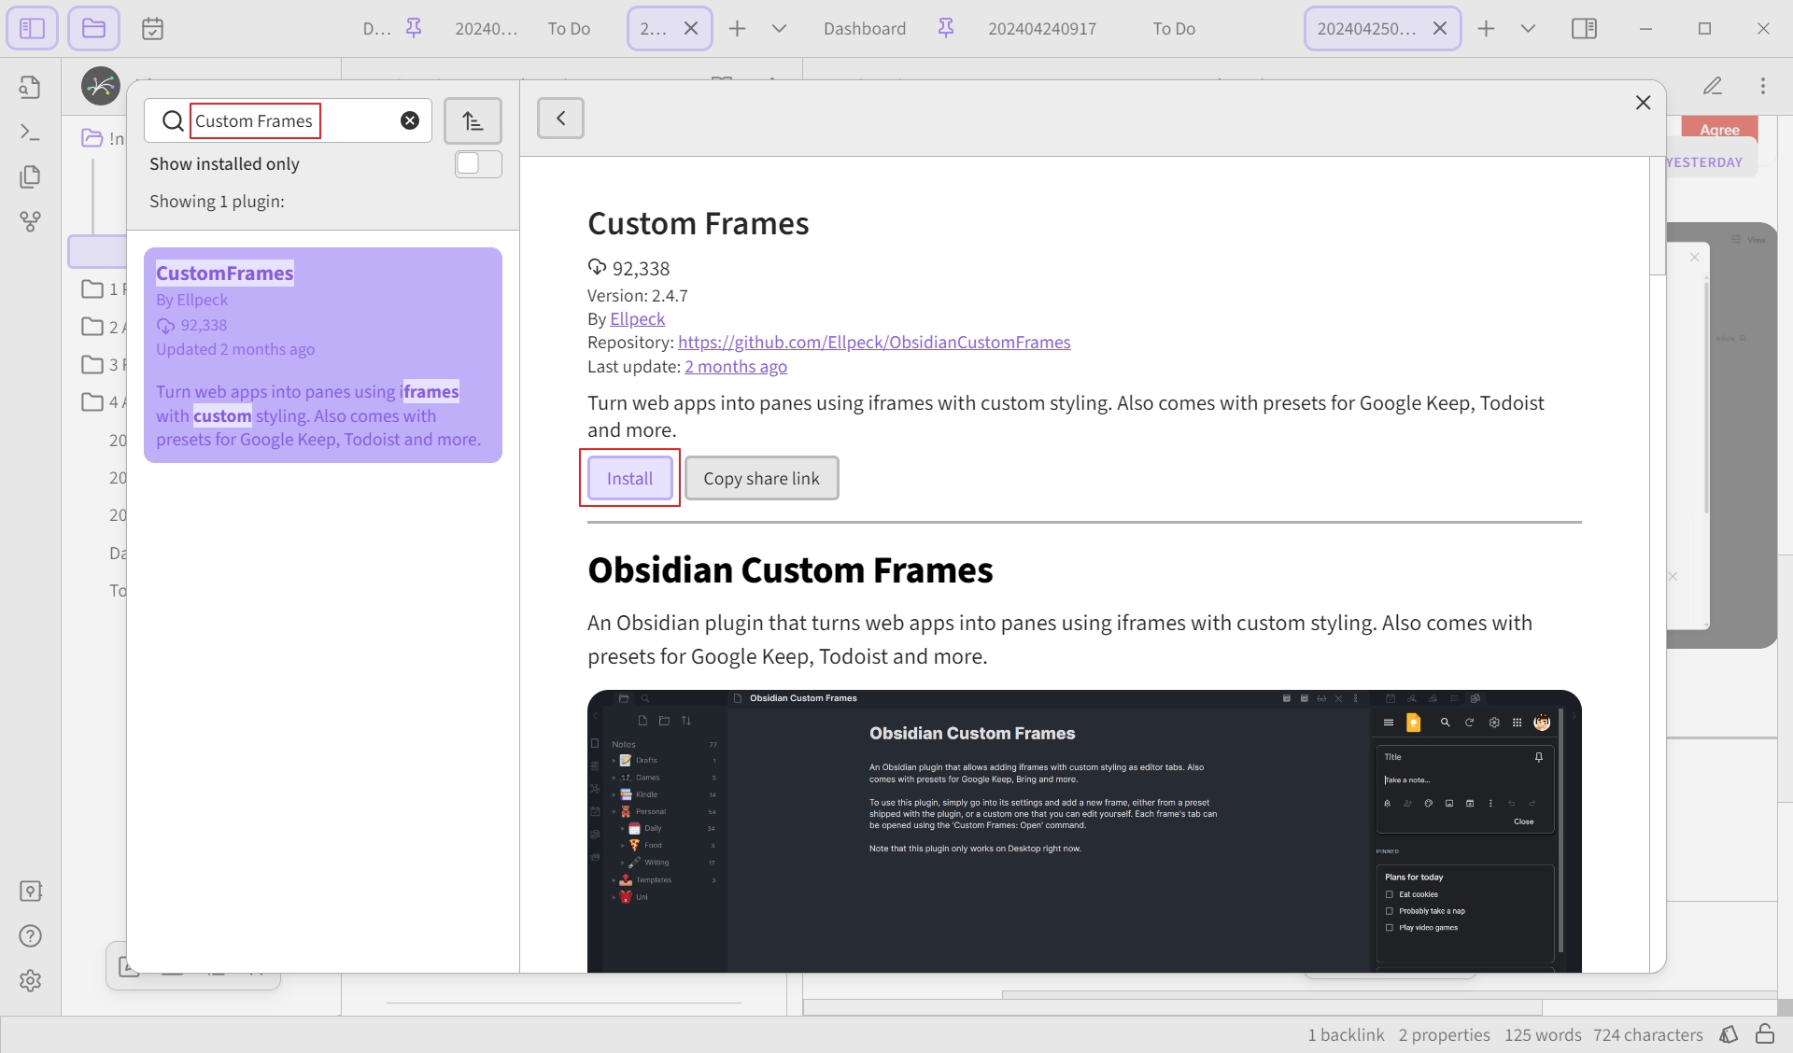Switch to the Dashboard tab
The height and width of the screenshot is (1053, 1793).
865,29
